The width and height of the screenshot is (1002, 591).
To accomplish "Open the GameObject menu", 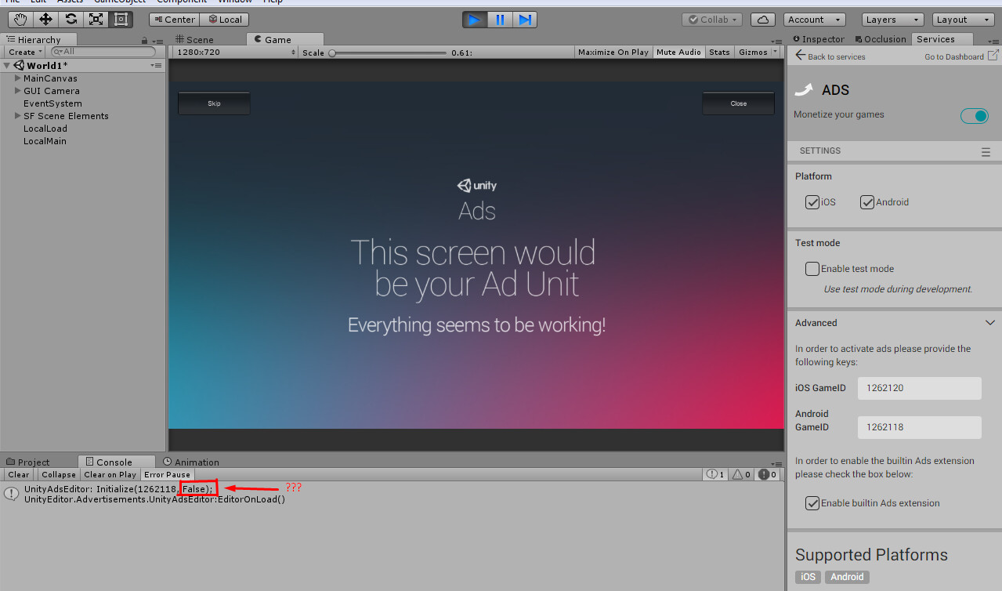I will [120, 2].
